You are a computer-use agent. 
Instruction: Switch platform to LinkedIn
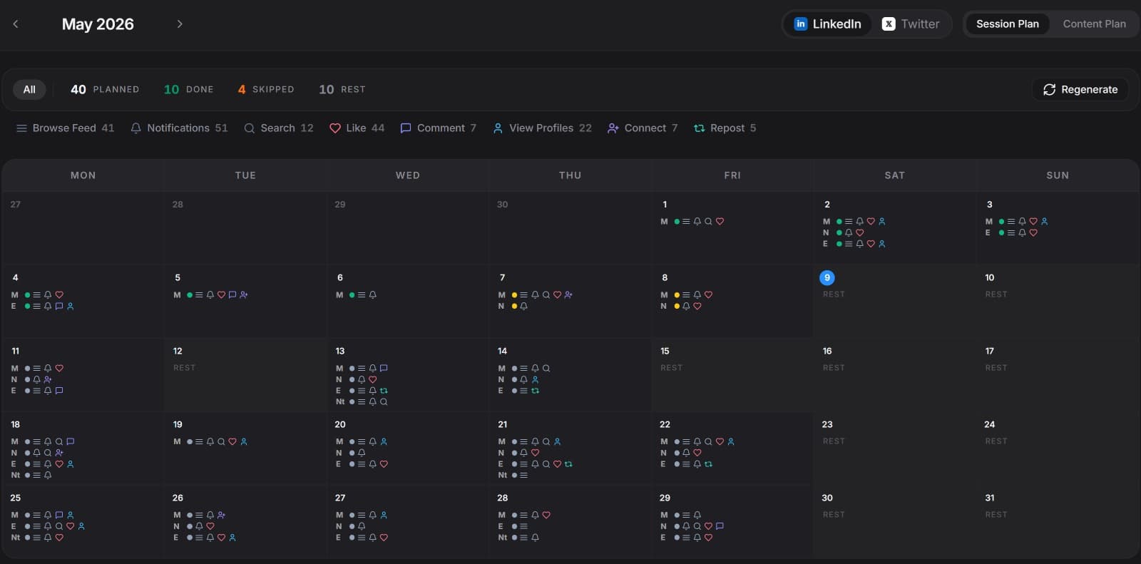(828, 24)
